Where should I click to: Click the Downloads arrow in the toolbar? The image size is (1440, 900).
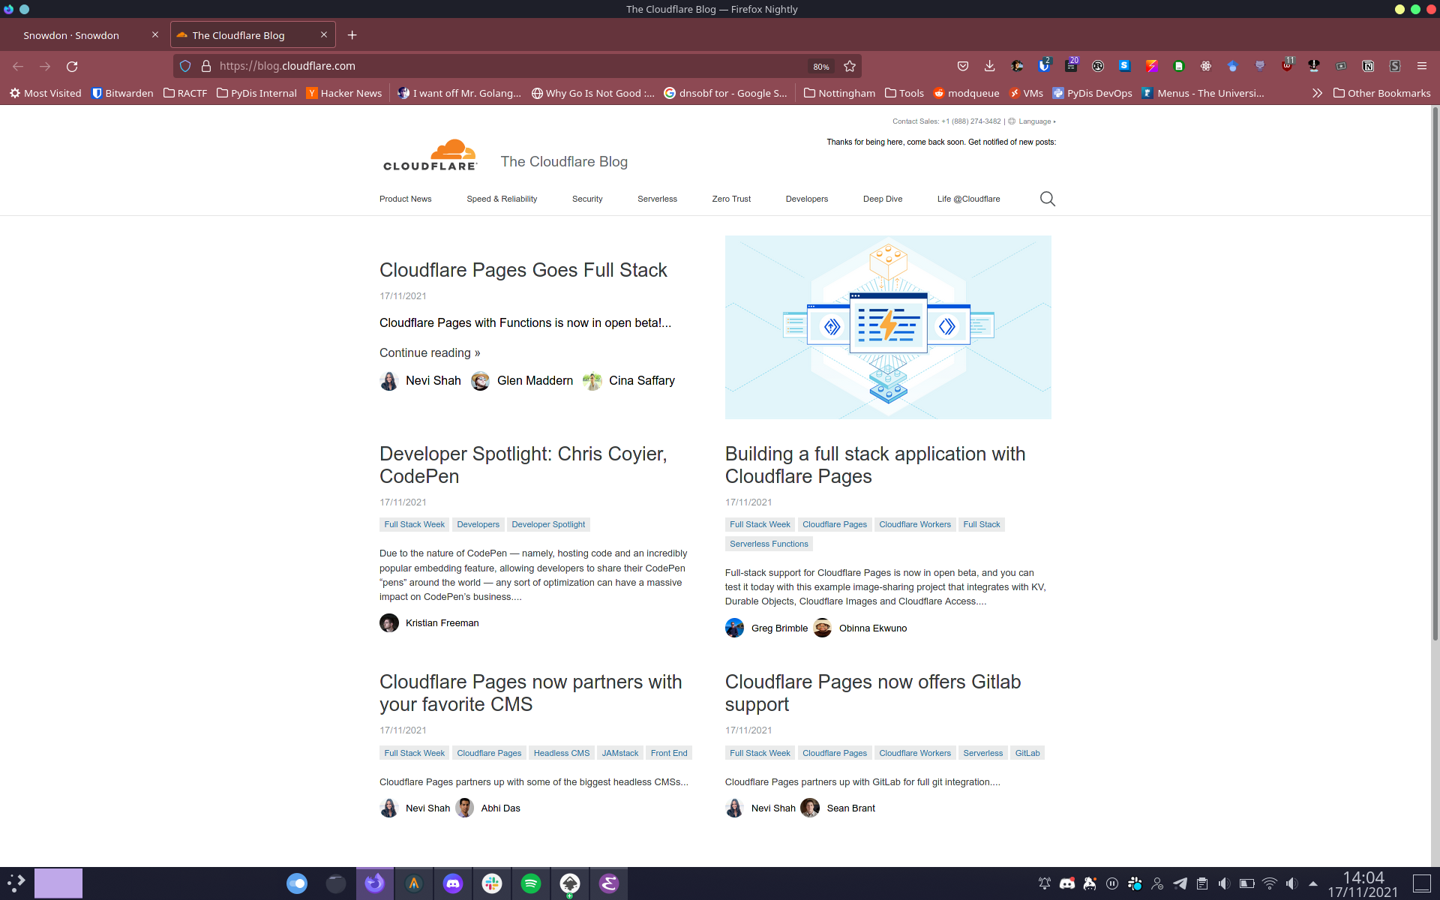point(989,66)
